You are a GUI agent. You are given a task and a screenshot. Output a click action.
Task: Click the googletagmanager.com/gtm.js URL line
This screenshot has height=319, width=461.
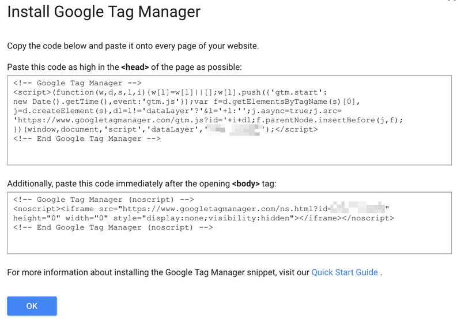point(208,120)
